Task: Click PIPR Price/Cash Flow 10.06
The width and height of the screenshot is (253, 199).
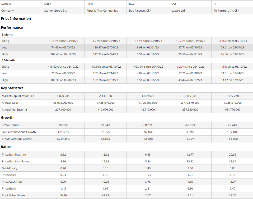Action: [106, 182]
